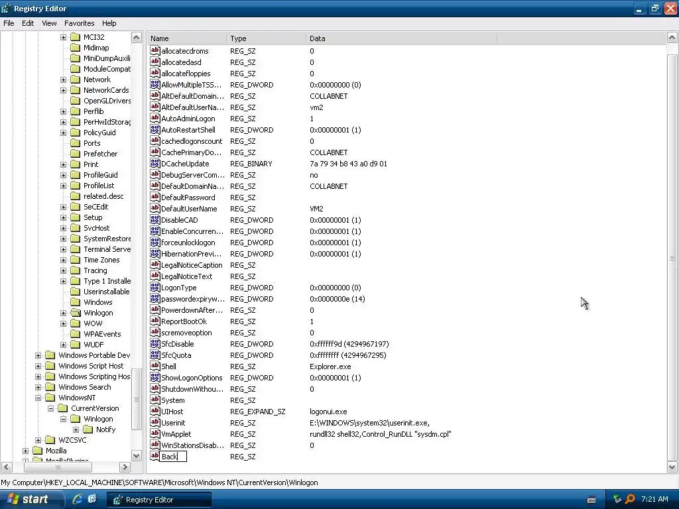Open the File menu
Screen dimensions: 679x509
click(9, 23)
